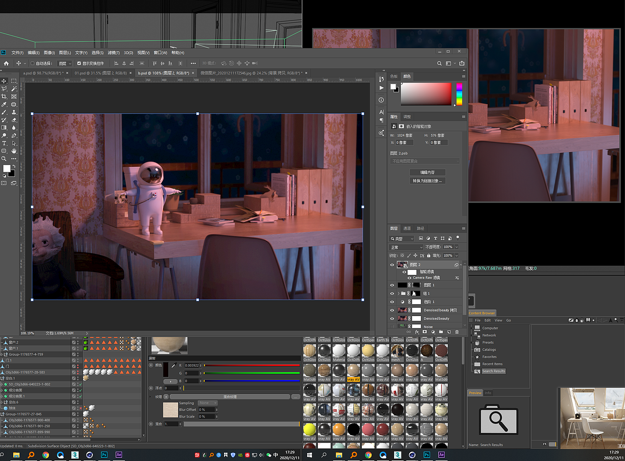Click the green G channel slider
625x461 pixels.
(x=251, y=373)
